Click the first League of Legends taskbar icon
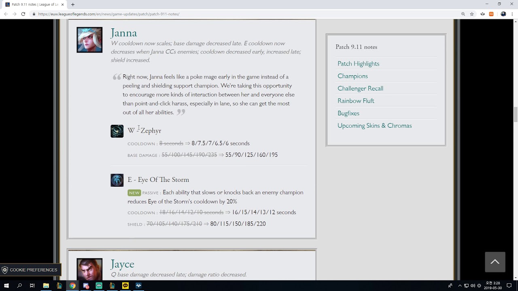The image size is (518, 291). [x=59, y=286]
